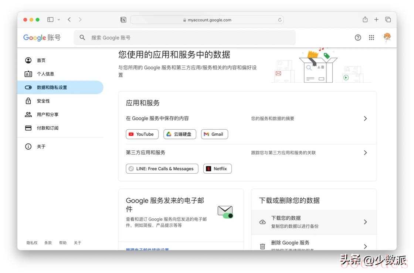Click the 搜索 Google 账号 search field

[184, 37]
